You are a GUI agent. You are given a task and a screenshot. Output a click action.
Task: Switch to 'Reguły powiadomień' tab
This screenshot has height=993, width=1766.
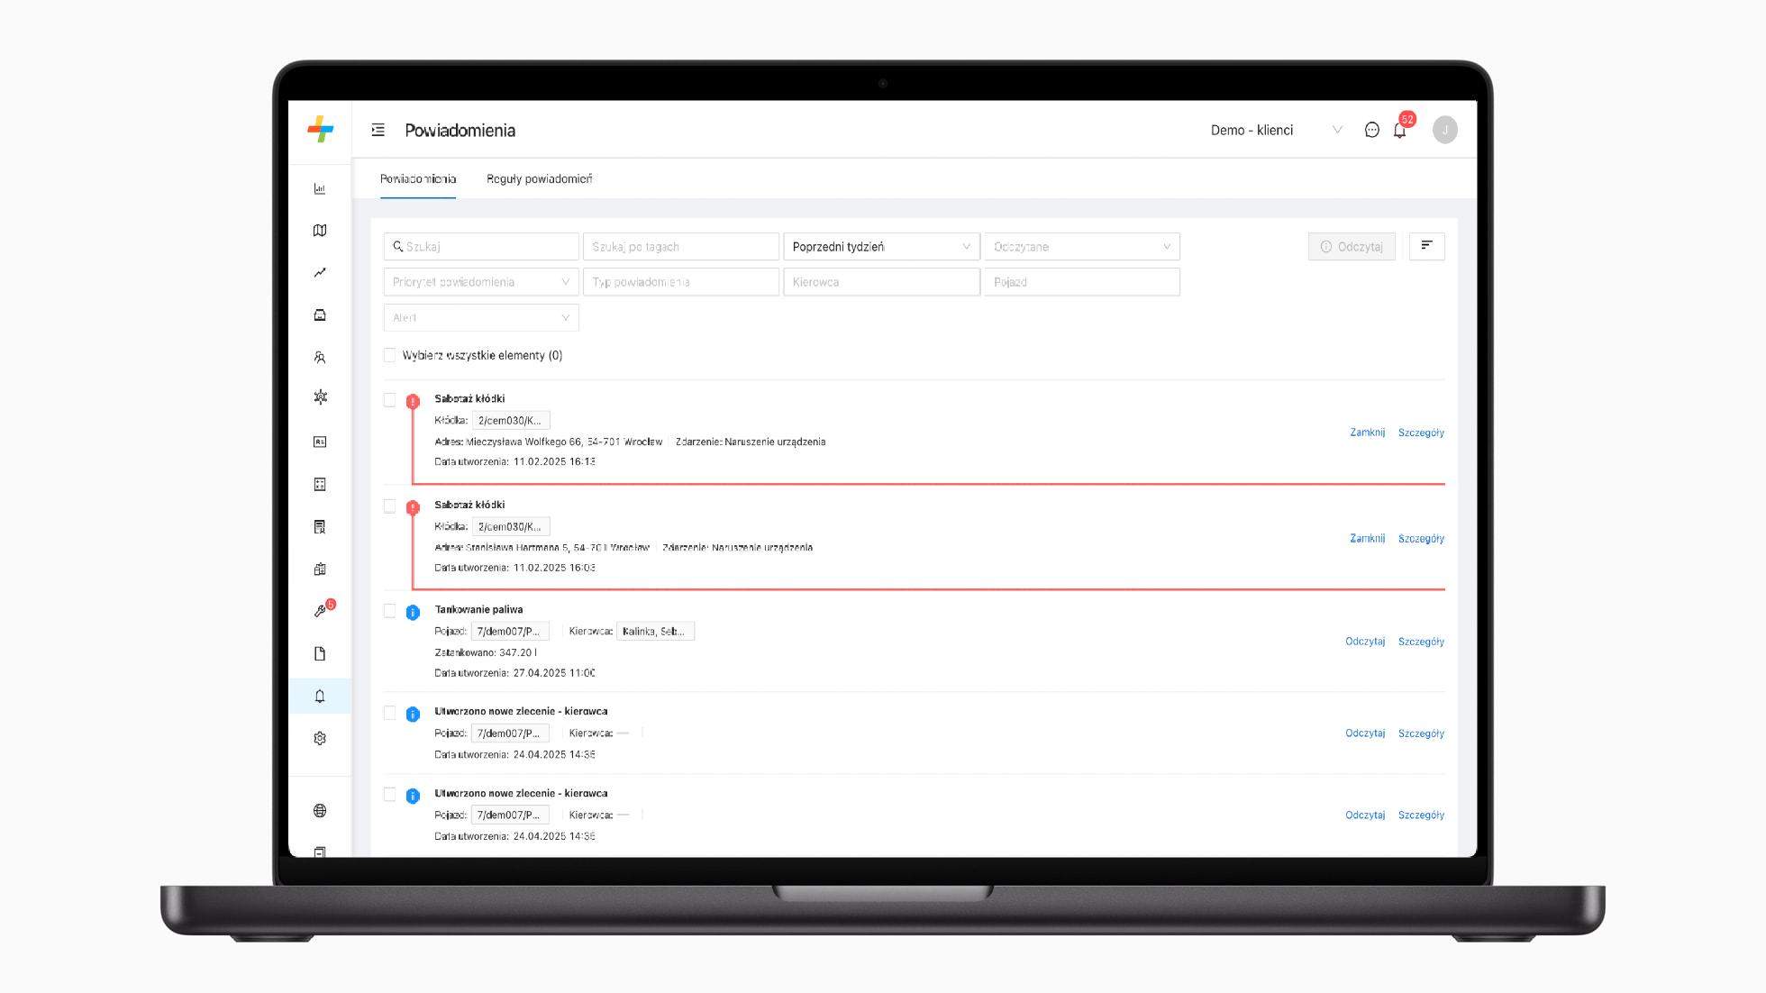(539, 178)
